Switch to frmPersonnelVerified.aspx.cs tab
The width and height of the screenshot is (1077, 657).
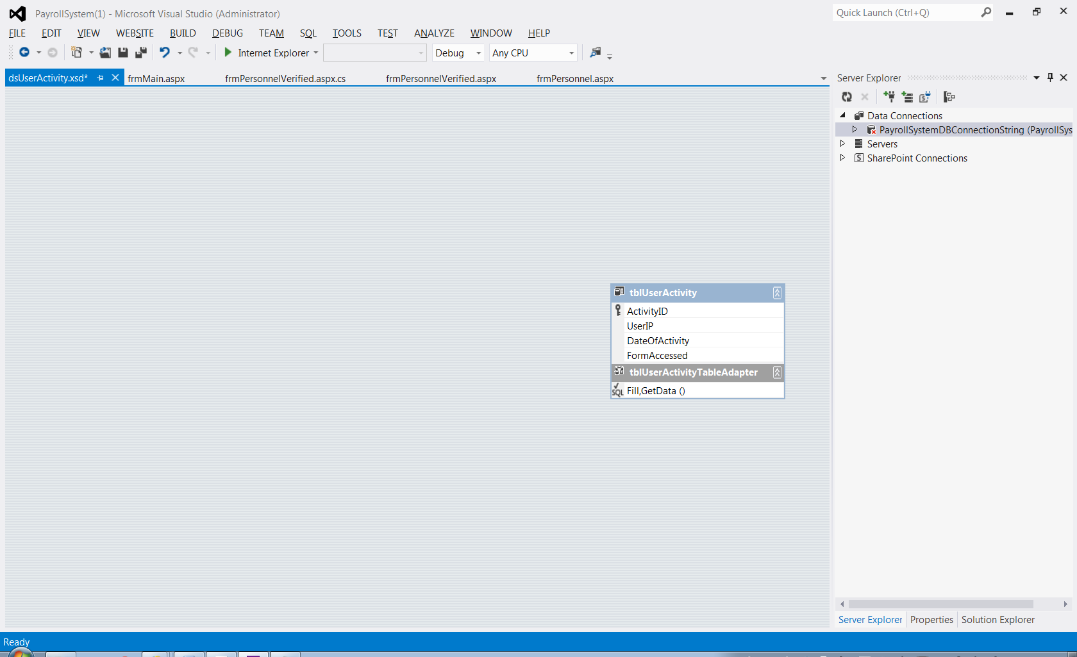point(285,78)
